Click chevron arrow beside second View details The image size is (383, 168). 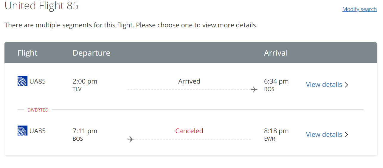(x=346, y=135)
